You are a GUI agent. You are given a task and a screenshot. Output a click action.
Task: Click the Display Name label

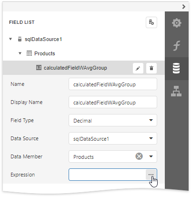tap(27, 102)
